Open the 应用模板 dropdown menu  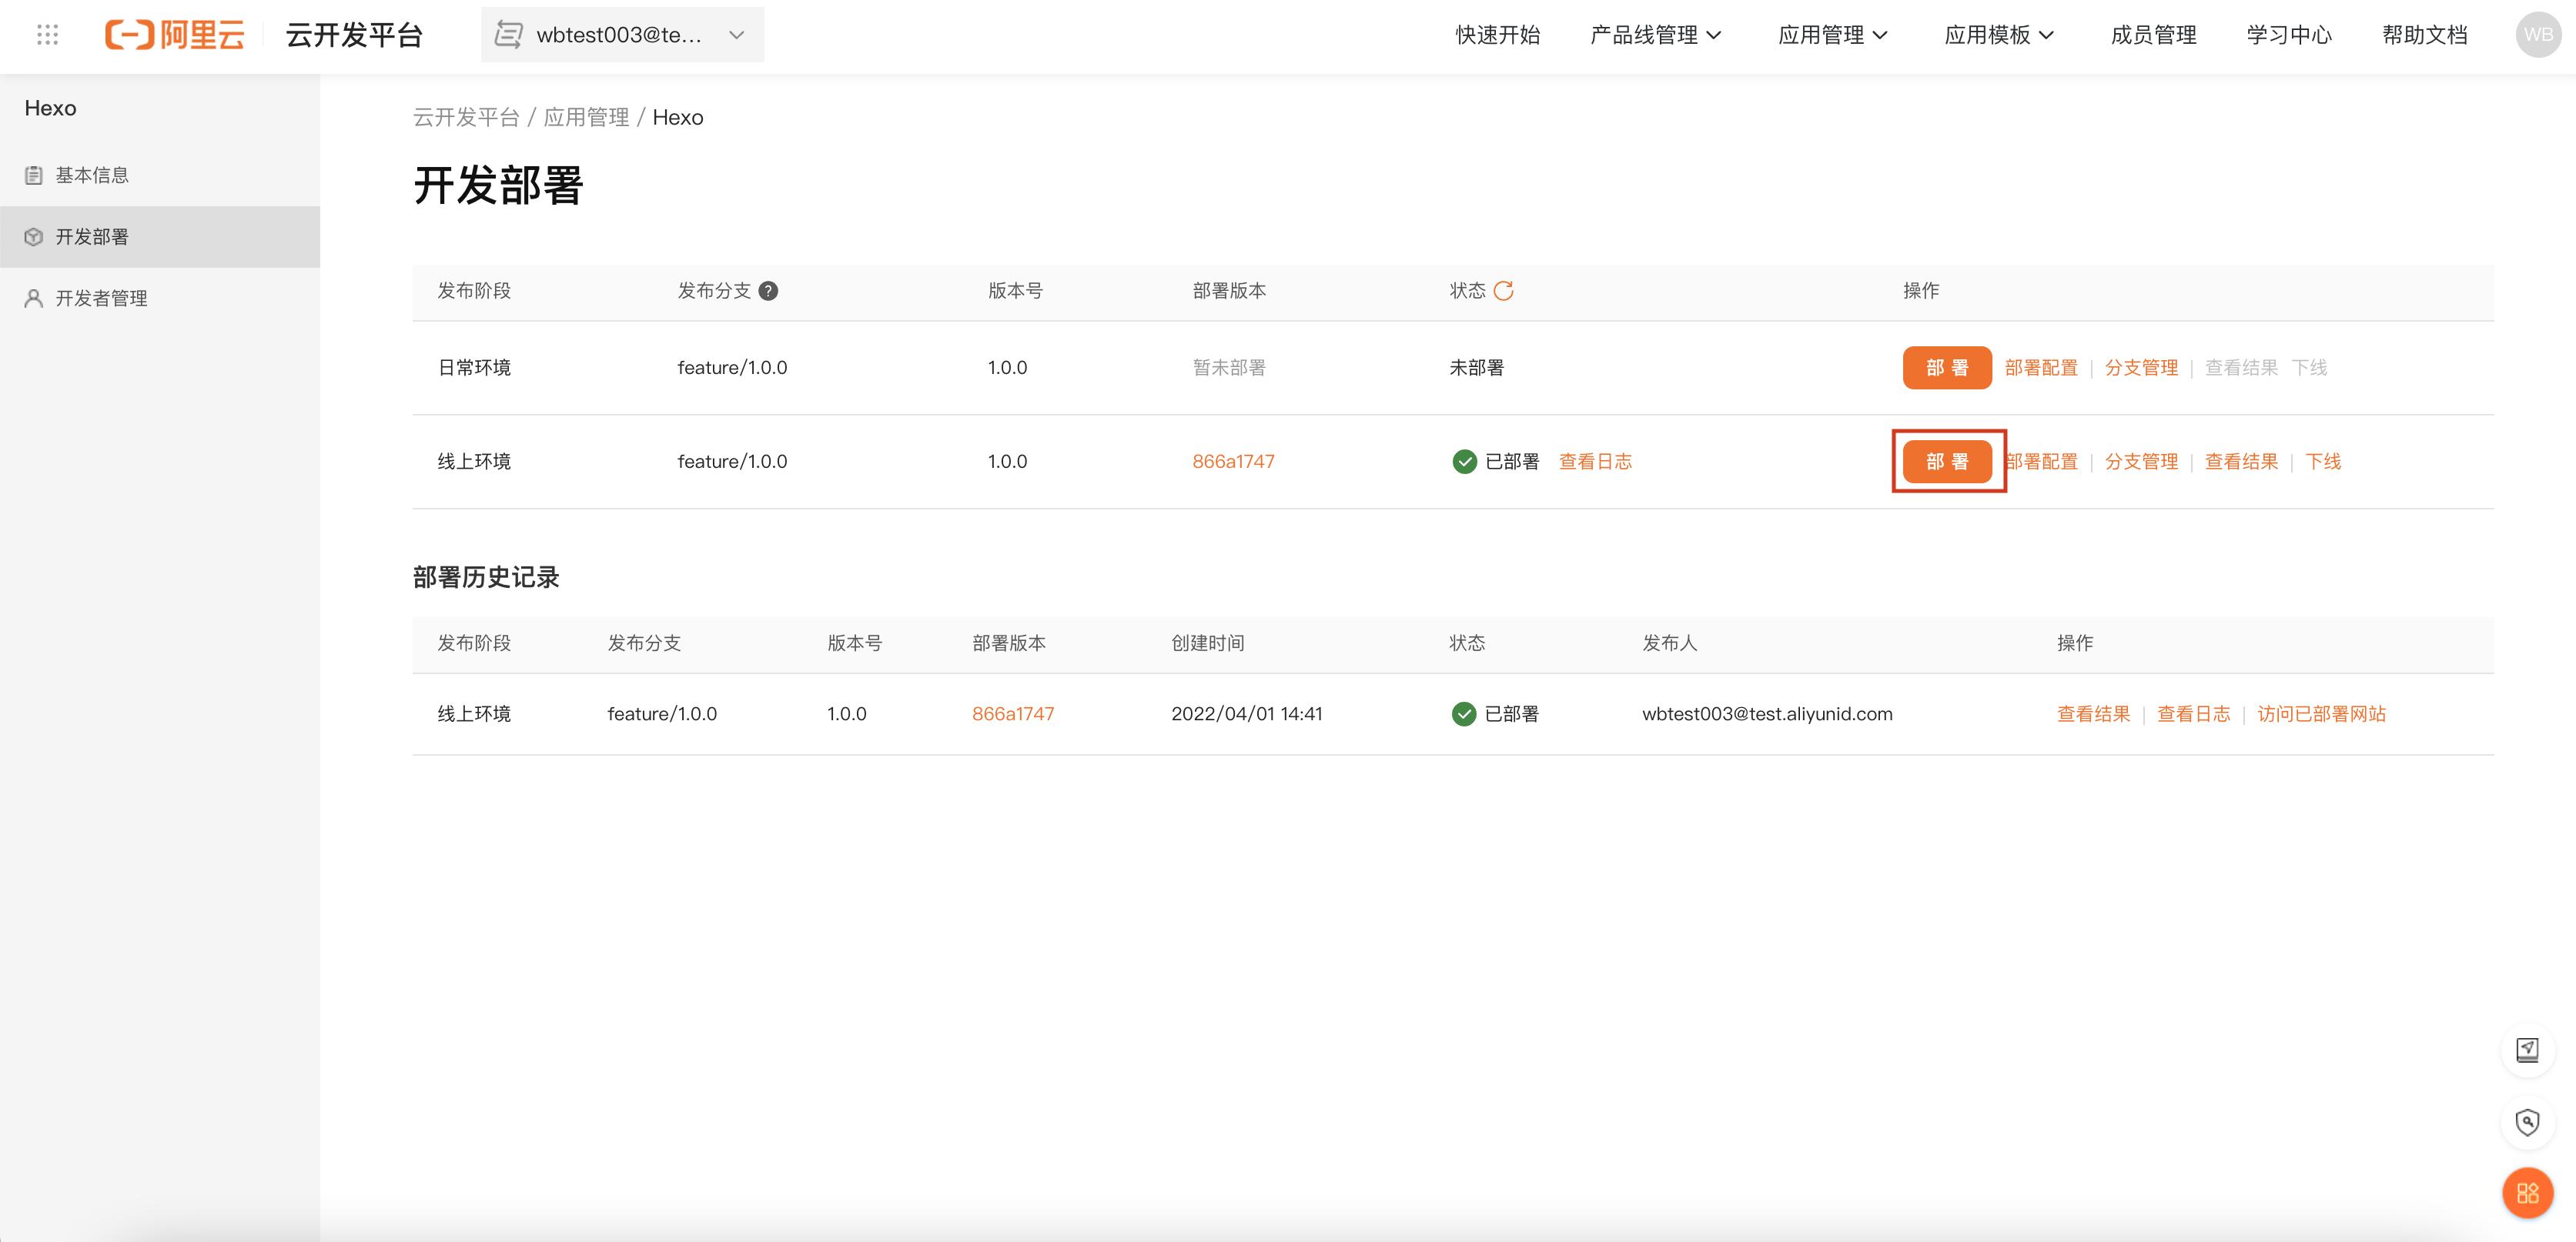click(1998, 35)
